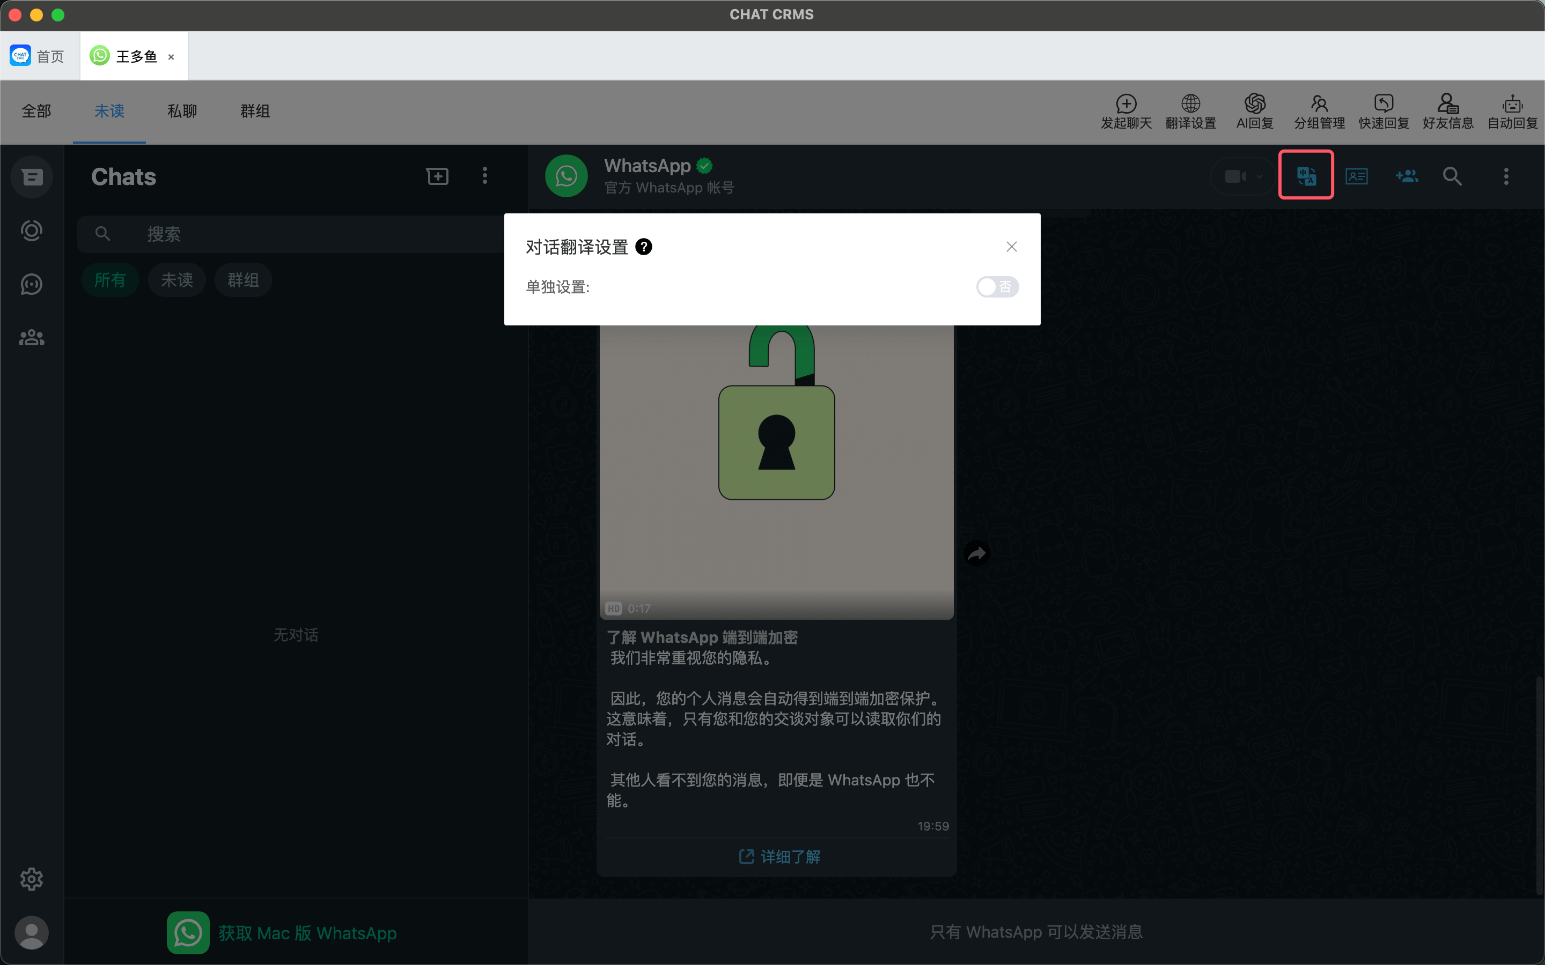1545x965 pixels.
Task: Click the chat scrollbar on the right edge
Action: pos(1539,785)
